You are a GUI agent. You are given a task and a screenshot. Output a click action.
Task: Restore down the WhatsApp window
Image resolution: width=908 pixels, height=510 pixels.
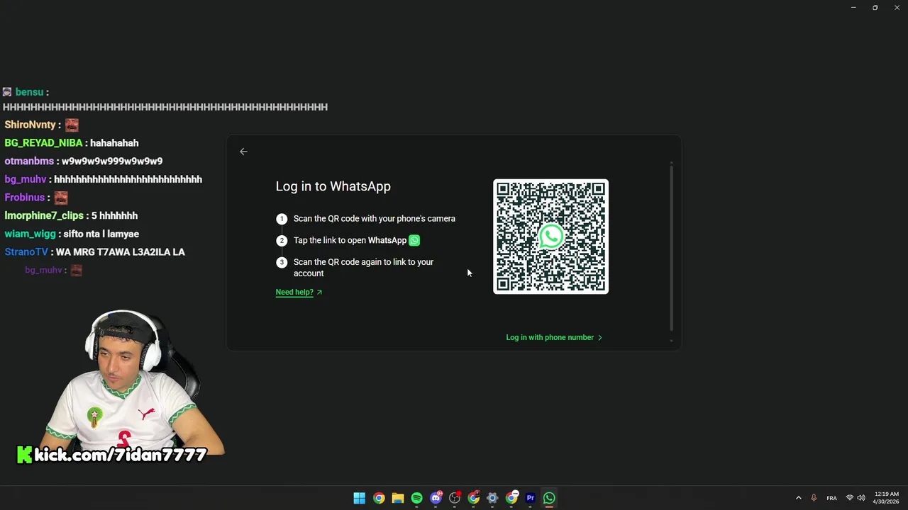point(875,8)
